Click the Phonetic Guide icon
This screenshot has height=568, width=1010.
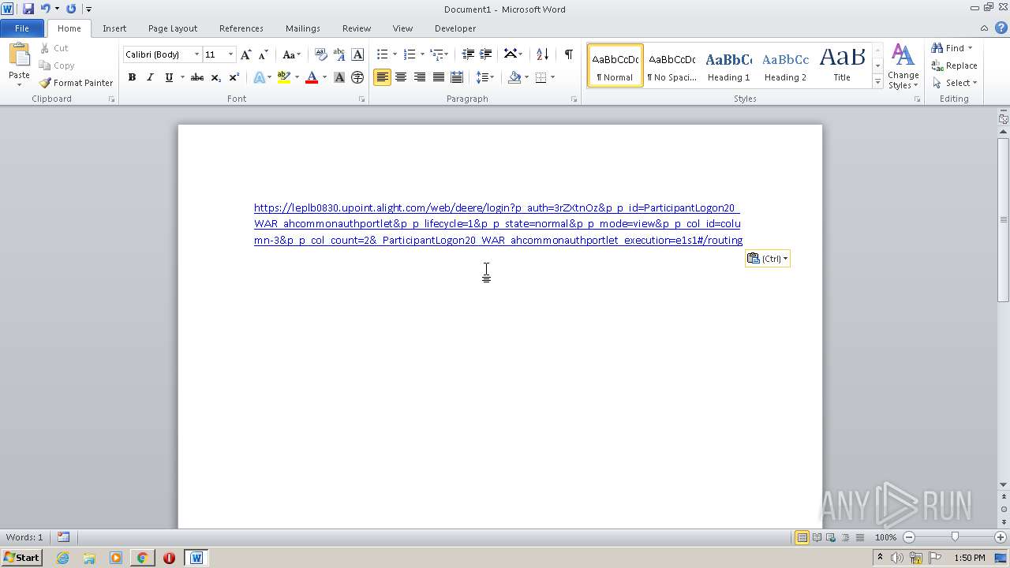click(339, 54)
